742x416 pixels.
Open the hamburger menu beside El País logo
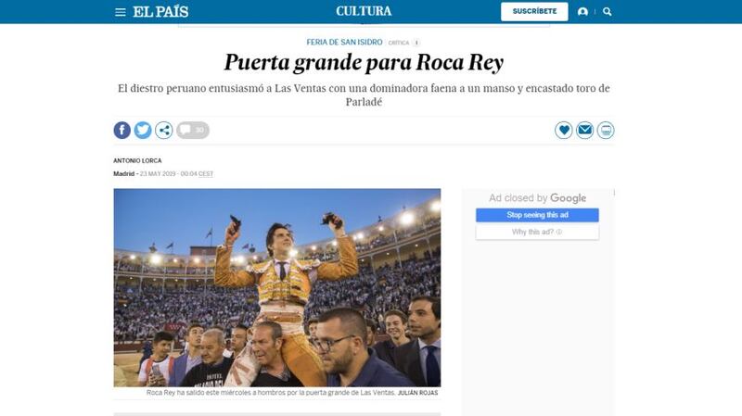pos(121,12)
